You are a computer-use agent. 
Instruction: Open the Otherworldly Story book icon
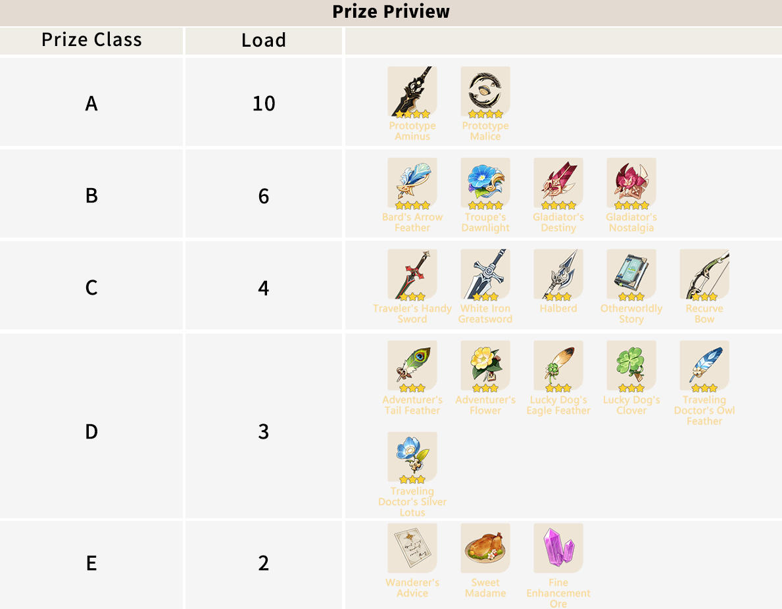631,274
